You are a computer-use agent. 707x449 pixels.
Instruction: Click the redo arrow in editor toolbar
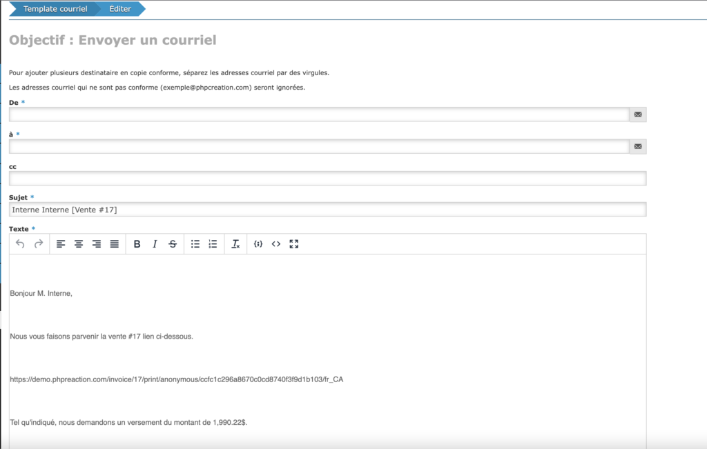(39, 244)
